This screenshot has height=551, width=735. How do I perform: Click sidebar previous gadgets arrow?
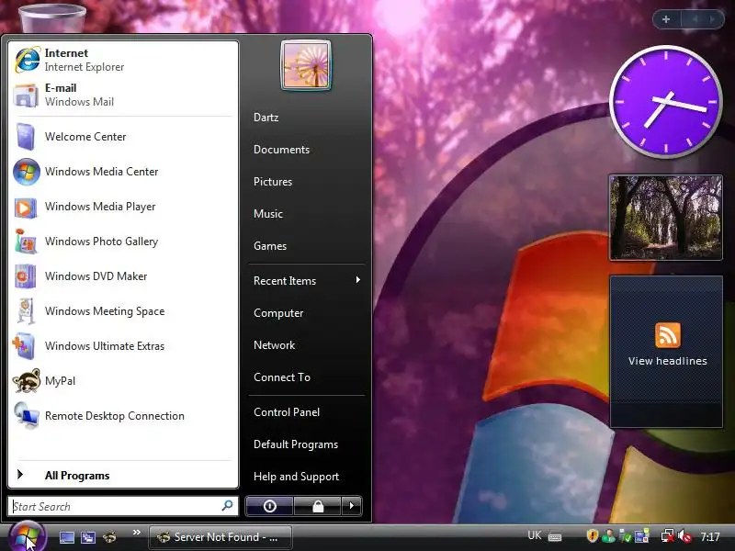695,19
